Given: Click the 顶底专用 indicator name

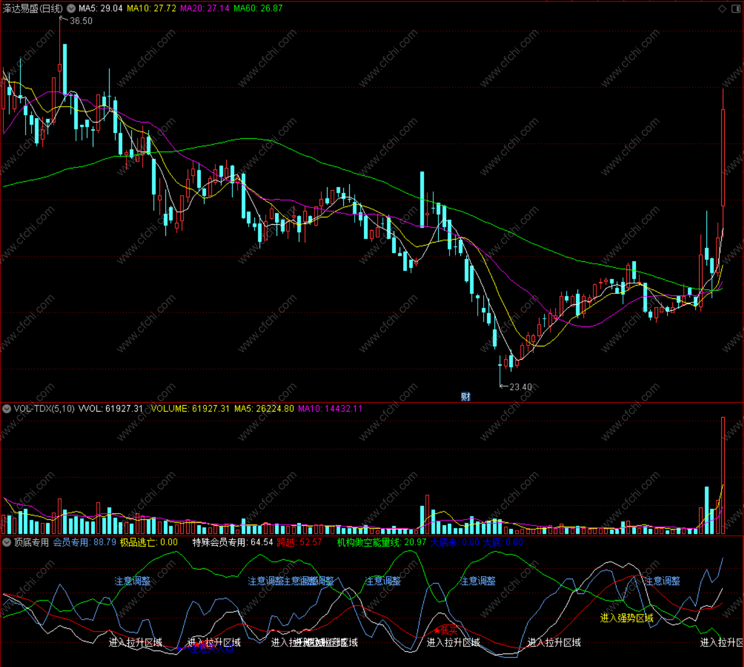Looking at the screenshot, I should pos(31,542).
